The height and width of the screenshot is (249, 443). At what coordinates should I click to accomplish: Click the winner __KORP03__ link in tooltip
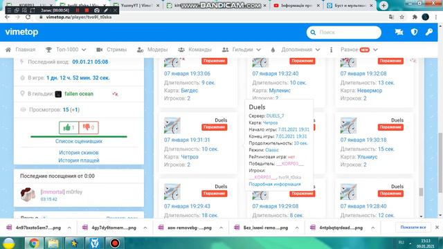pyautogui.click(x=290, y=164)
